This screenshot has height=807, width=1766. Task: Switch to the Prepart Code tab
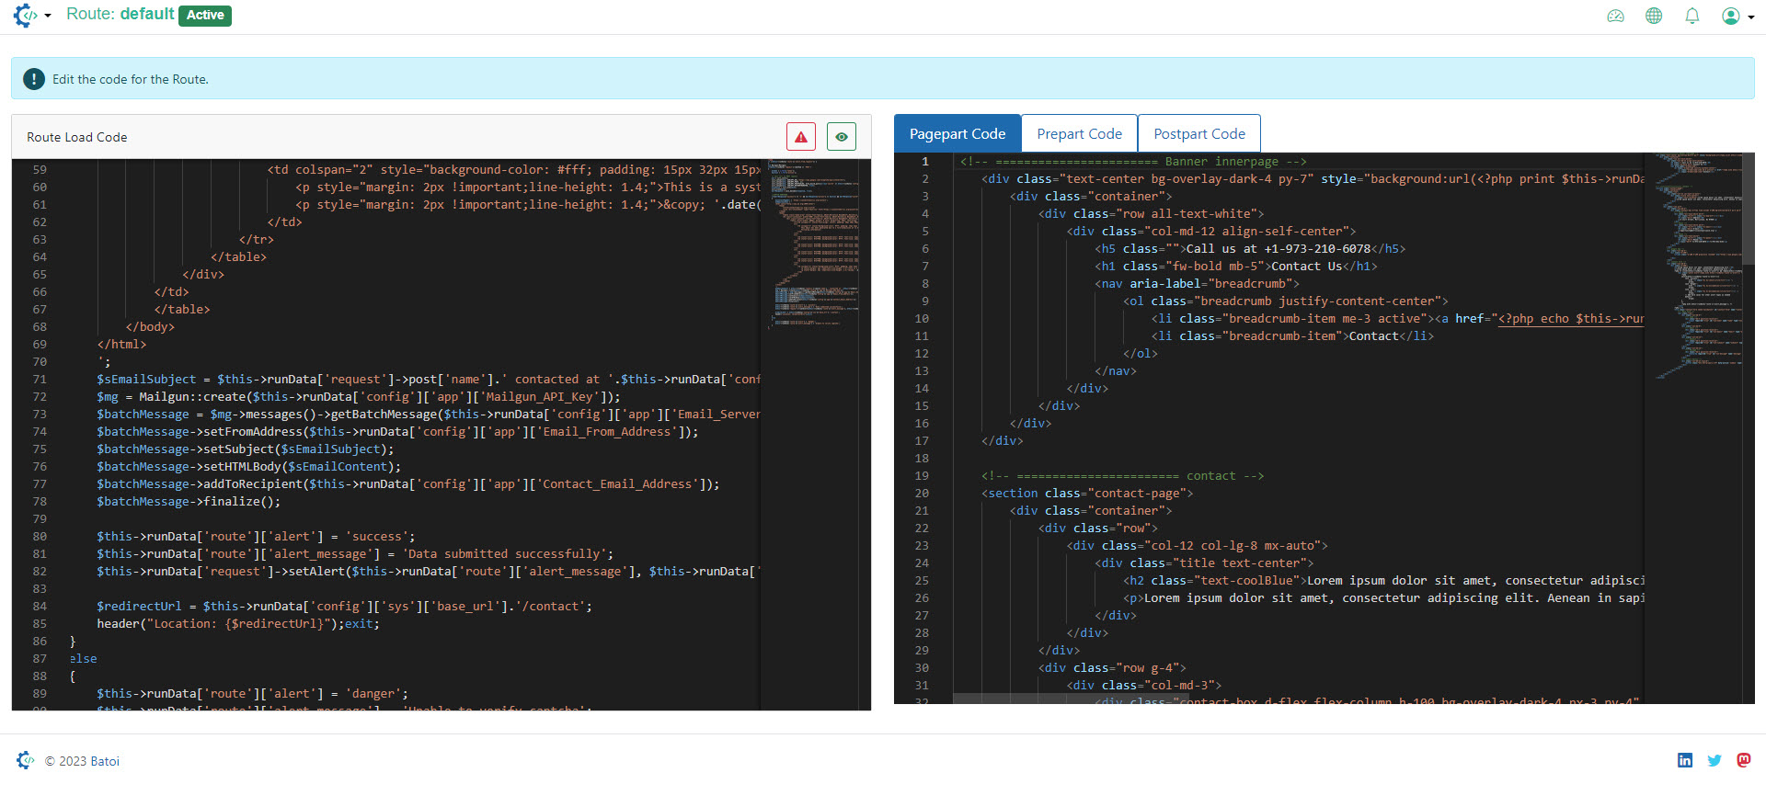coord(1079,134)
